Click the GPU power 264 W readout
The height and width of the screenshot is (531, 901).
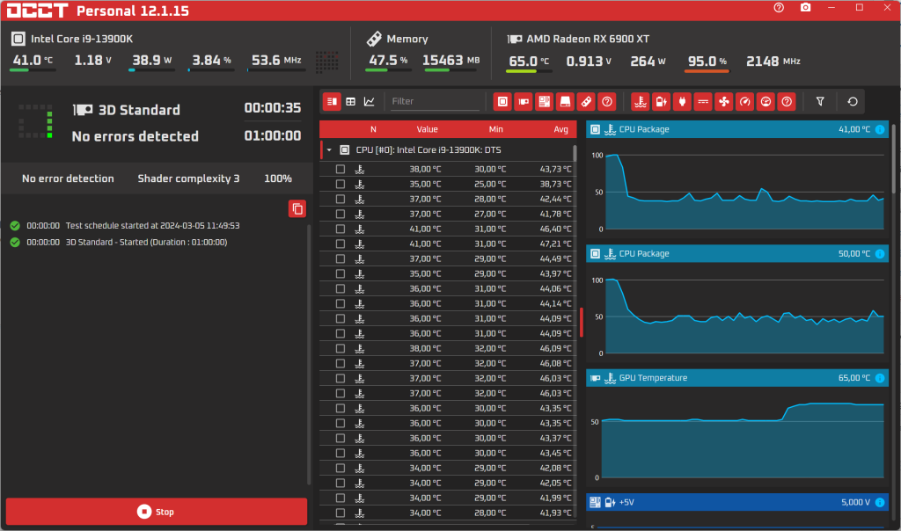(648, 62)
